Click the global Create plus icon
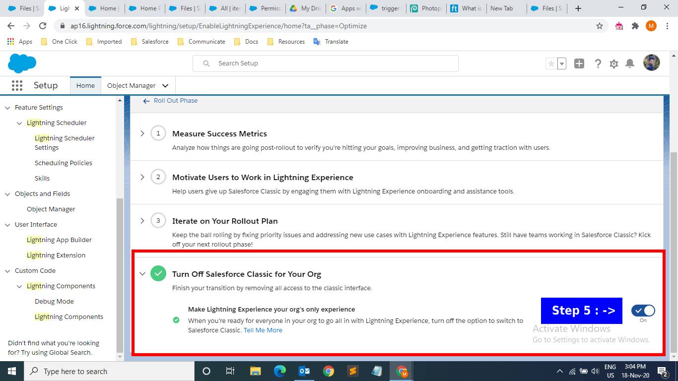The height and width of the screenshot is (381, 678). [579, 63]
